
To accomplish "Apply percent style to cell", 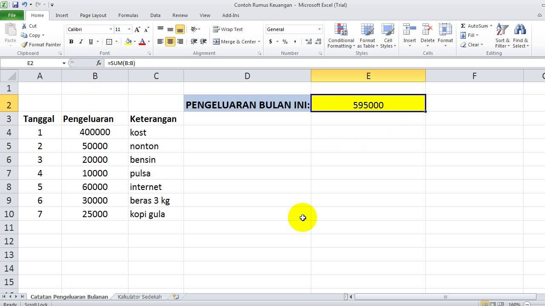I will click(x=285, y=42).
